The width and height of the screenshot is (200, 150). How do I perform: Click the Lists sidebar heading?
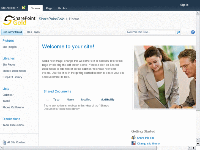pyautogui.click(x=6, y=89)
